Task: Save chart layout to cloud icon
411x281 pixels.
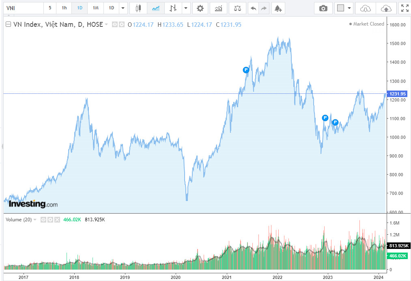Action: click(386, 8)
